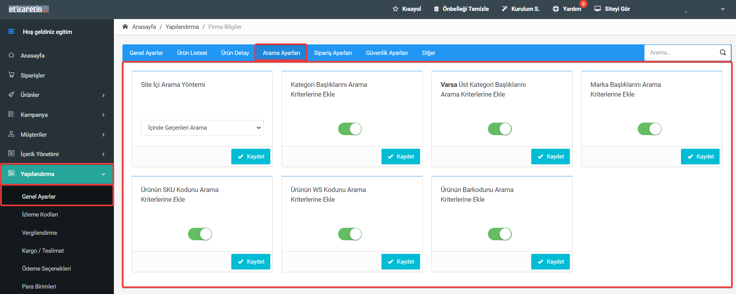Switch to the Güvenlik Ayarları tab
Viewport: 736px width, 294px height.
point(387,53)
